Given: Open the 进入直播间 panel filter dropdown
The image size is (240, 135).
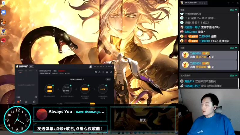Looking at the screenshot, I should pos(234,76).
